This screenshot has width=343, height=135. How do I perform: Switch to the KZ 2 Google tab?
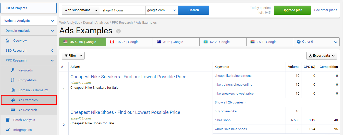click(x=223, y=42)
